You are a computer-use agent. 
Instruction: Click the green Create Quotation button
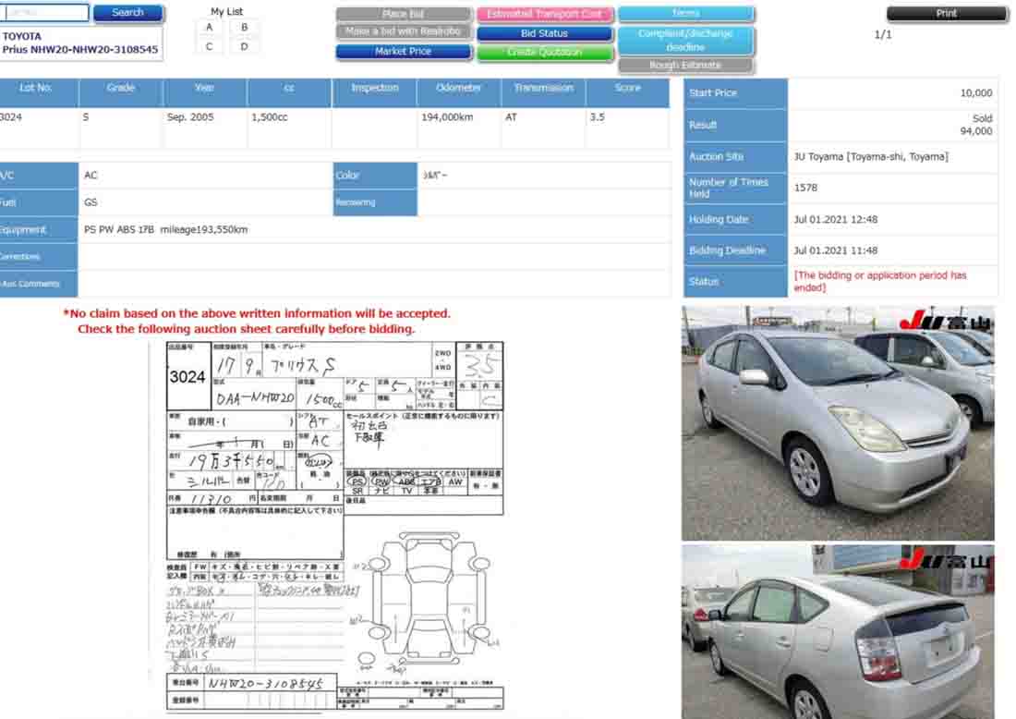coord(544,53)
